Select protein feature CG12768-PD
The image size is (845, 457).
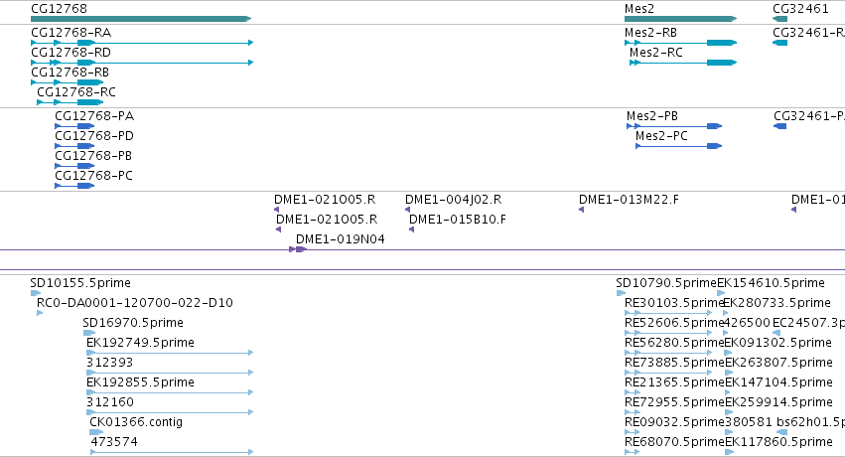(74, 146)
